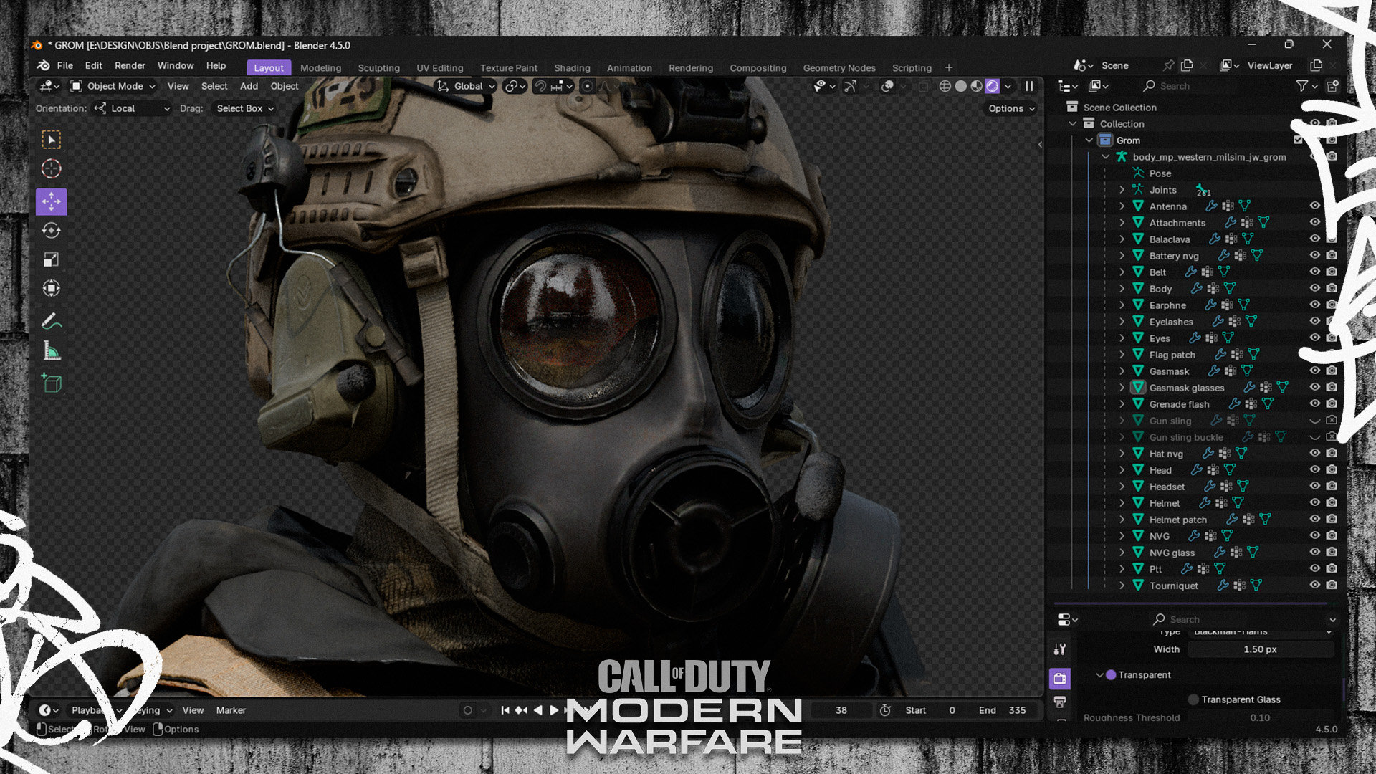Select the Move tool
Viewport: 1376px width, 774px height.
pyautogui.click(x=51, y=201)
